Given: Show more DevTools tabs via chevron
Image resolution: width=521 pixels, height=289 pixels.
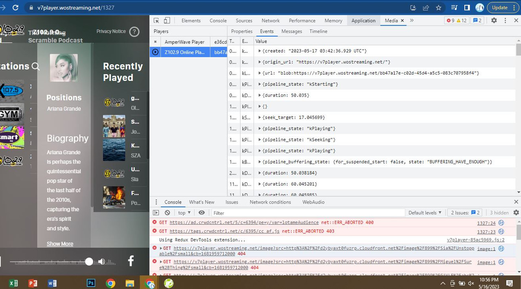Looking at the screenshot, I should point(412,20).
